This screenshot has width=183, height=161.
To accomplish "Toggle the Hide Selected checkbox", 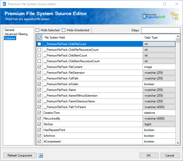I will [38, 30].
